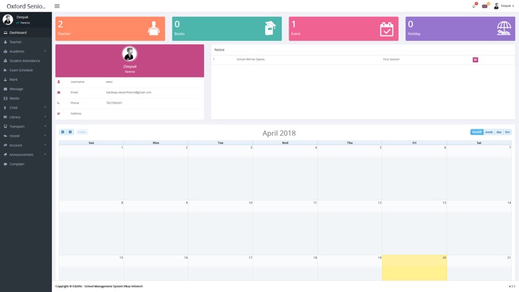Click the Academic icon in sidebar
The height and width of the screenshot is (292, 519).
[x=6, y=51]
